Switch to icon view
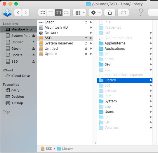 point(43,13)
